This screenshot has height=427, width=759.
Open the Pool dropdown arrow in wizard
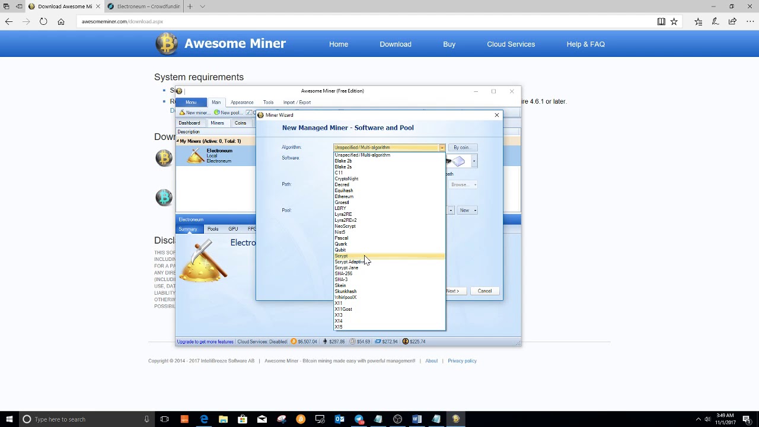[451, 211]
